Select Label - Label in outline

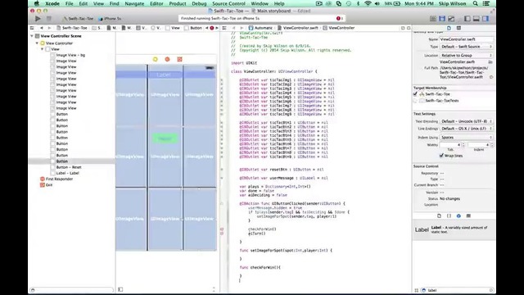point(67,173)
